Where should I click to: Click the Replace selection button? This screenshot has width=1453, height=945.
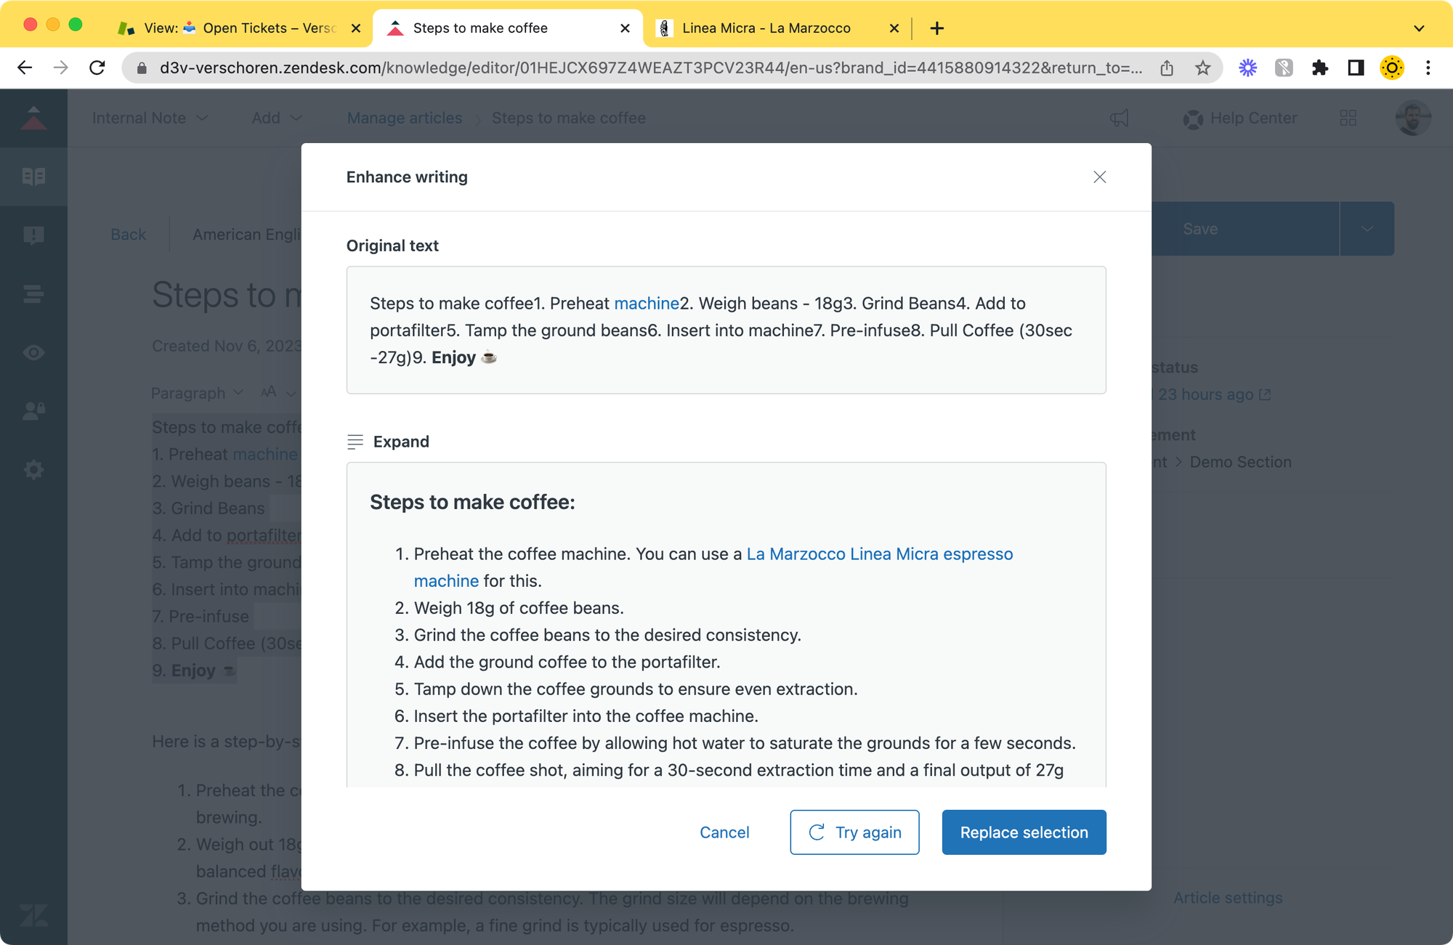click(1024, 832)
